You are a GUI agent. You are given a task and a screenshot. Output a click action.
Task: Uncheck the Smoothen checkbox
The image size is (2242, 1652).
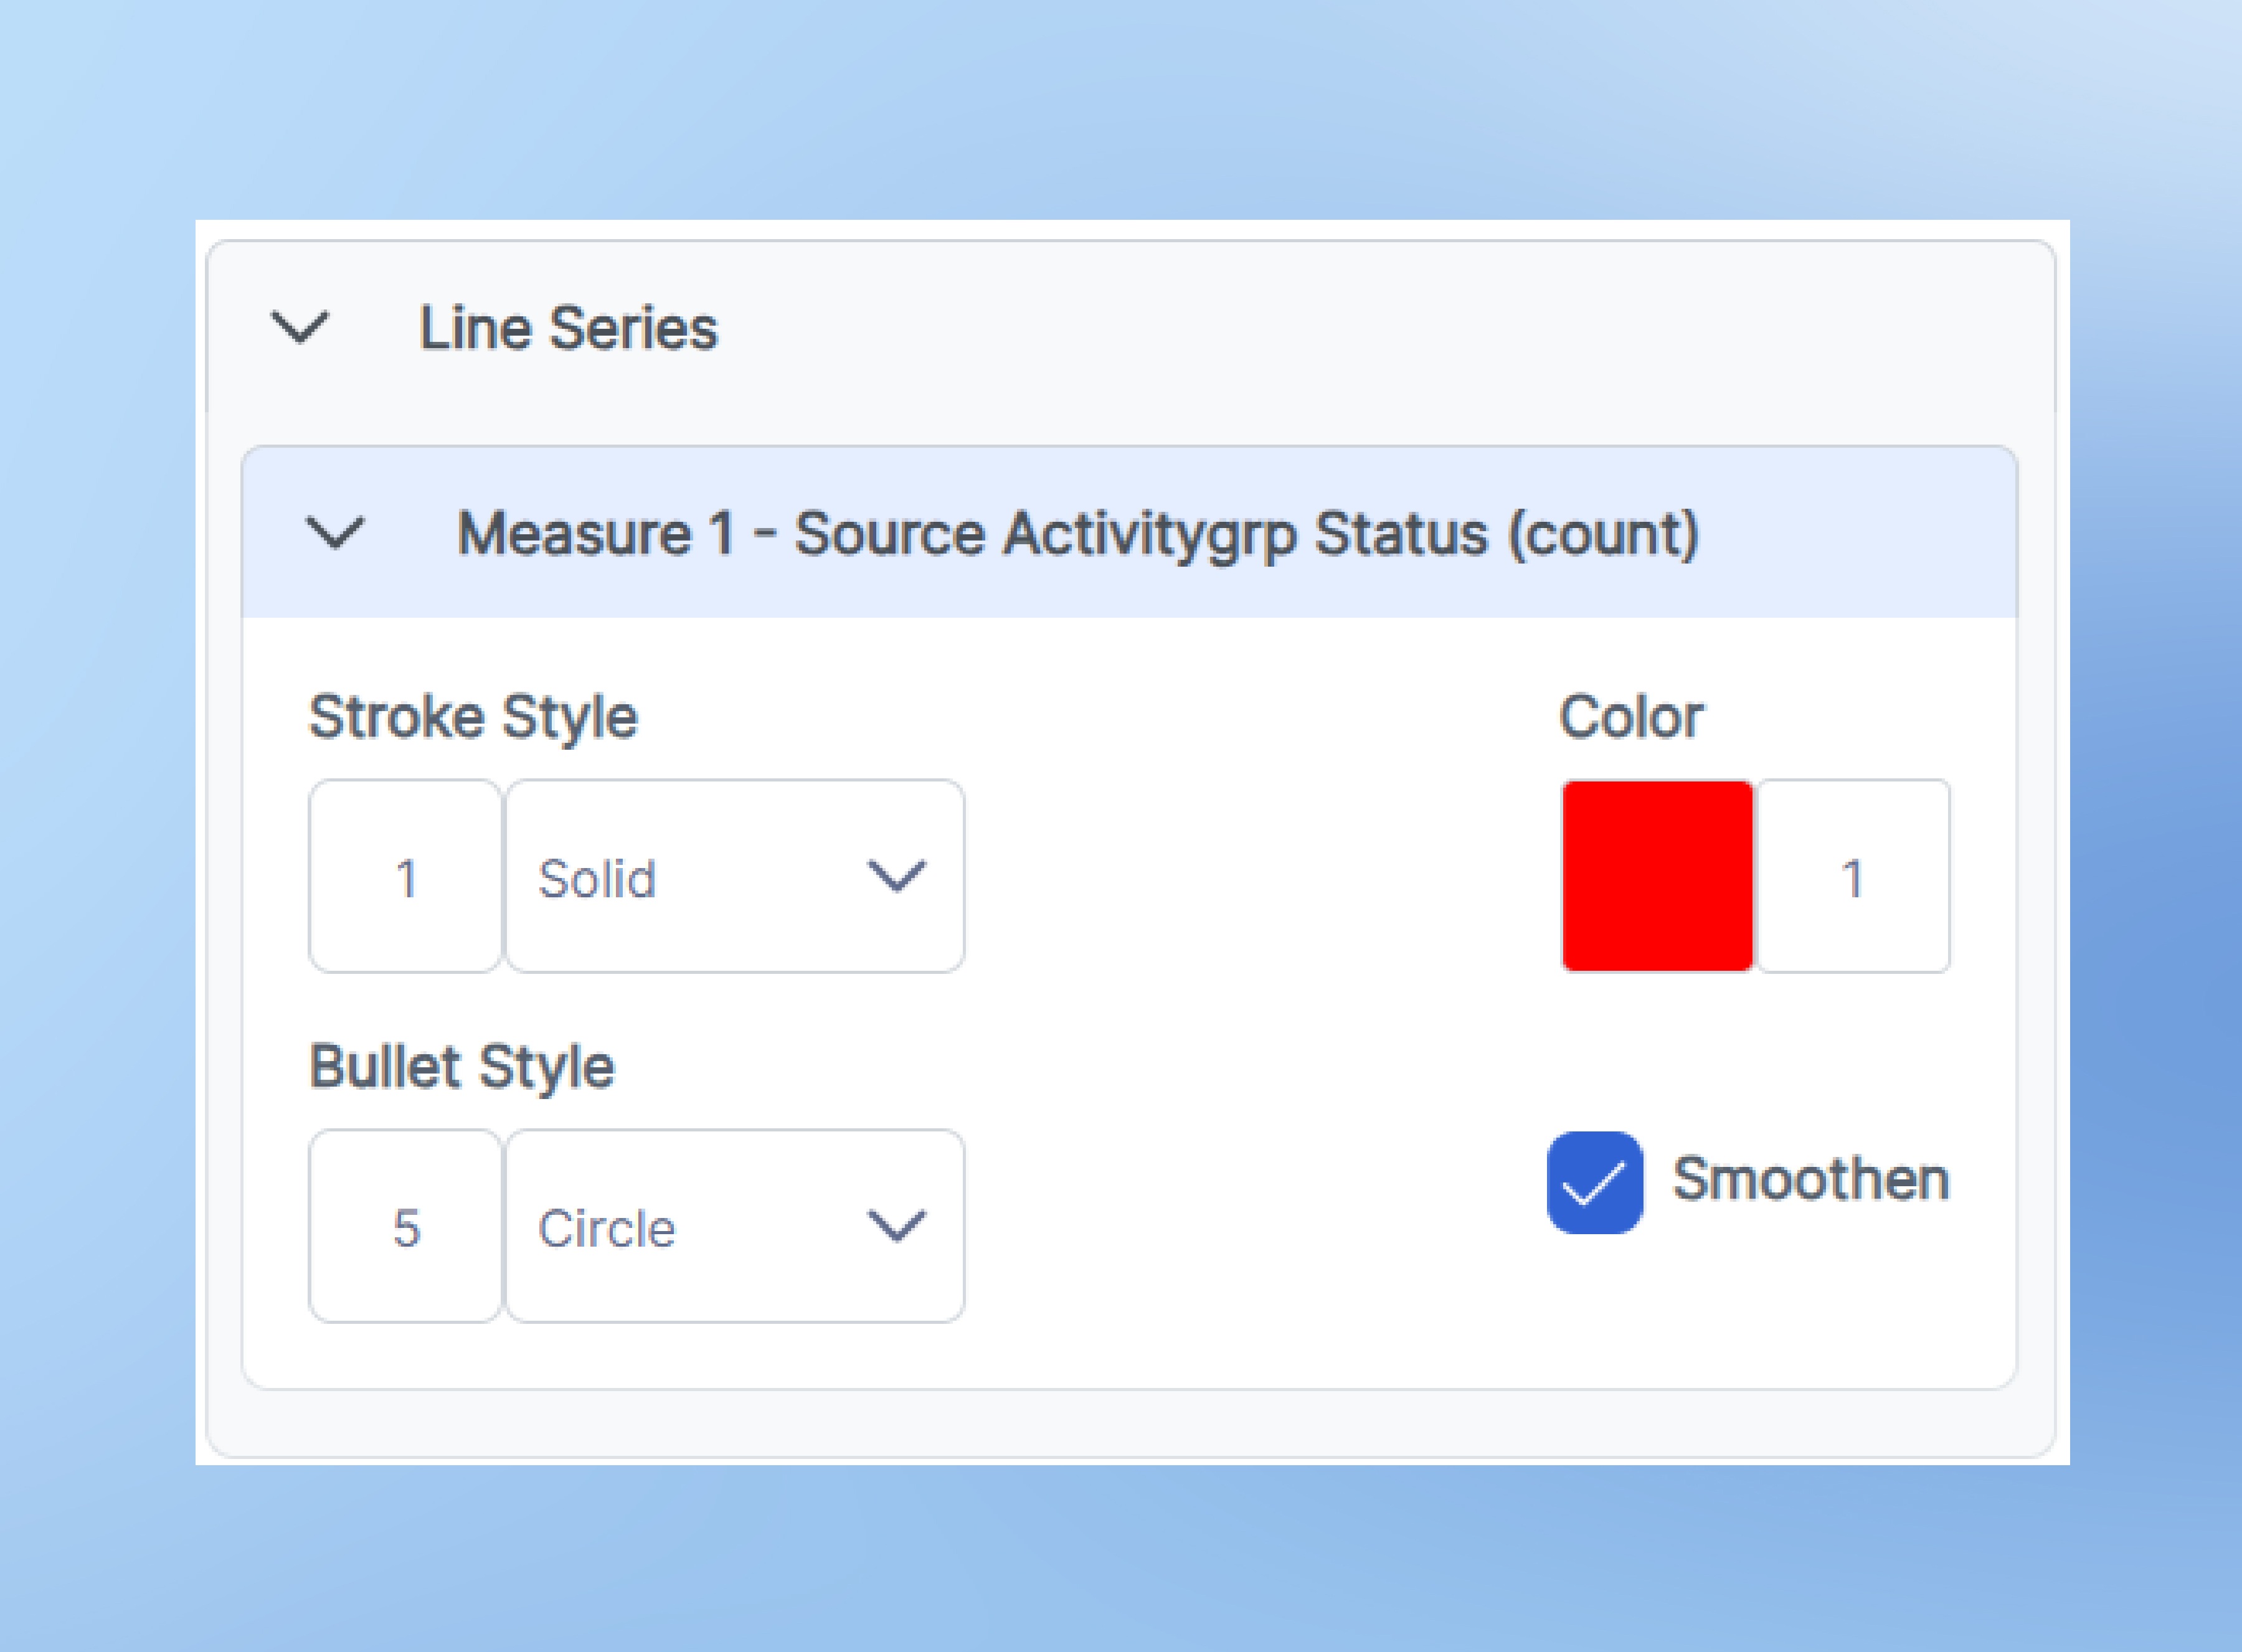(1594, 1182)
